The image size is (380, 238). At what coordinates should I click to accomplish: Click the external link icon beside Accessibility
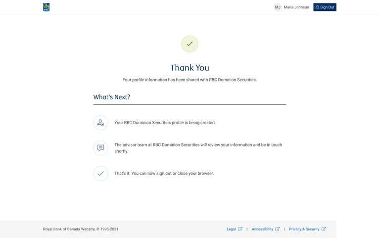(x=277, y=229)
